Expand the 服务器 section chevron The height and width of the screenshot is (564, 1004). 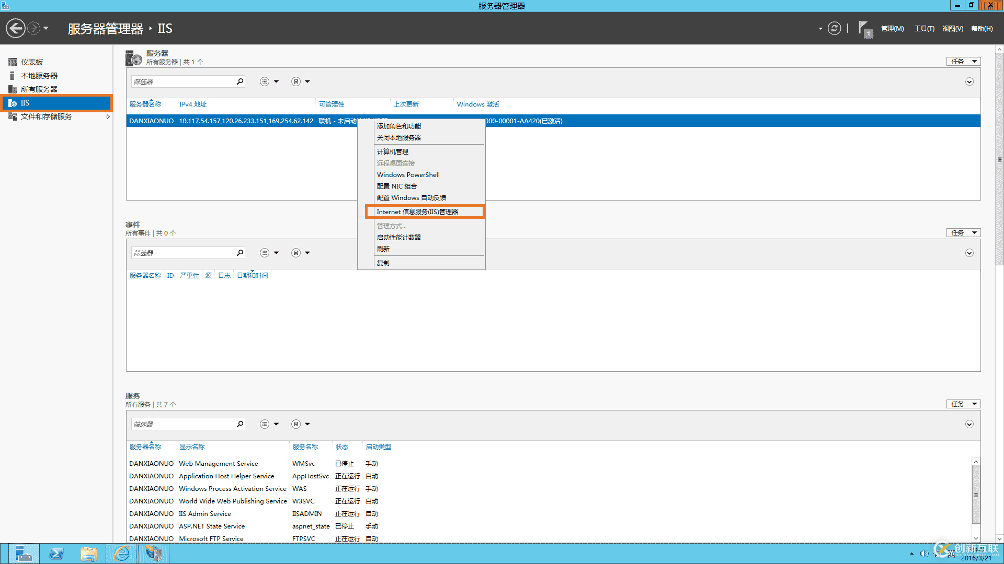tap(969, 82)
